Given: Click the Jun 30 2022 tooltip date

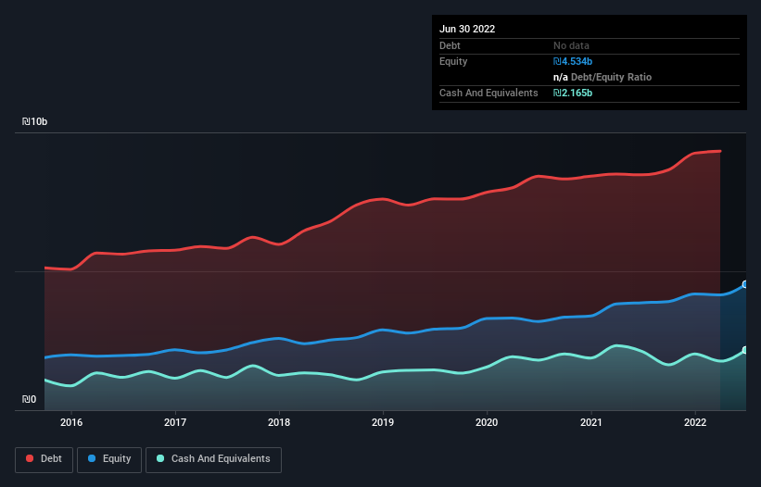Looking at the screenshot, I should pos(467,29).
